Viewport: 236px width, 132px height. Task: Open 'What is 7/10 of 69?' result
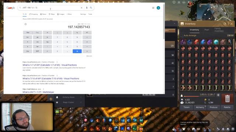(x=51, y=78)
